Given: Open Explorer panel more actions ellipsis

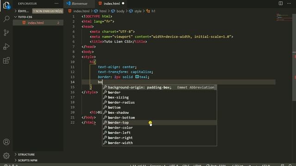Looking at the screenshot, I should pyautogui.click(x=56, y=3).
